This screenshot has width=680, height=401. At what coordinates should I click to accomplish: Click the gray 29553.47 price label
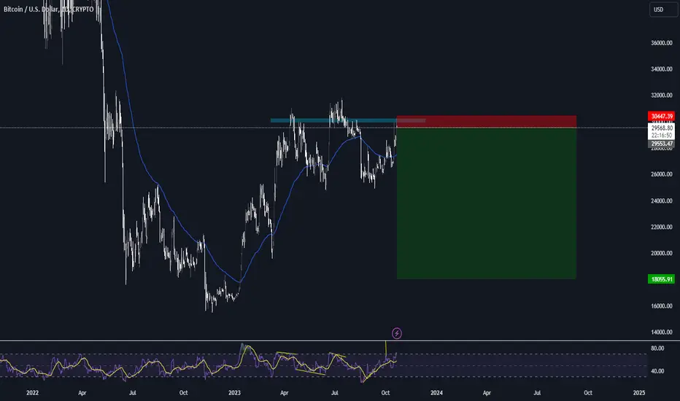(661, 144)
